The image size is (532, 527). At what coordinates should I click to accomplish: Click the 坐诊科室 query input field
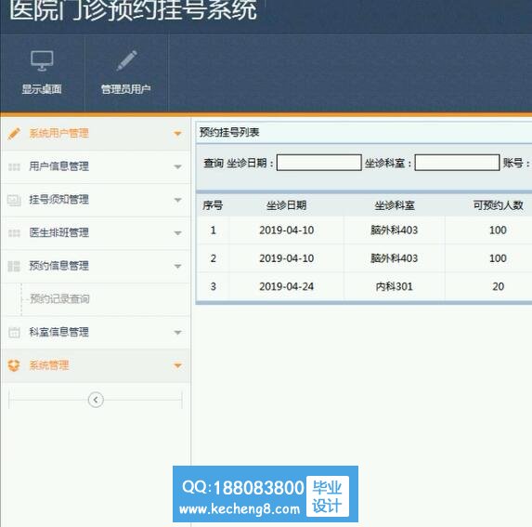point(457,163)
